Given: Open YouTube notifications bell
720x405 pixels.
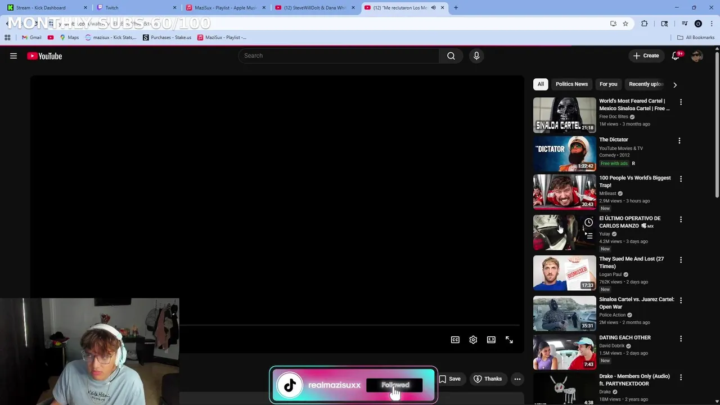Looking at the screenshot, I should click(676, 56).
